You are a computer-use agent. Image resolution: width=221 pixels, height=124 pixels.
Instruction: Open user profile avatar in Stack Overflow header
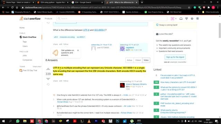(173, 19)
